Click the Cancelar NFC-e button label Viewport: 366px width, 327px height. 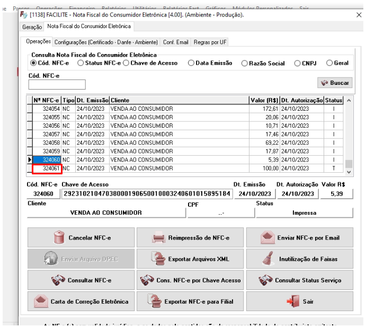pos(90,237)
